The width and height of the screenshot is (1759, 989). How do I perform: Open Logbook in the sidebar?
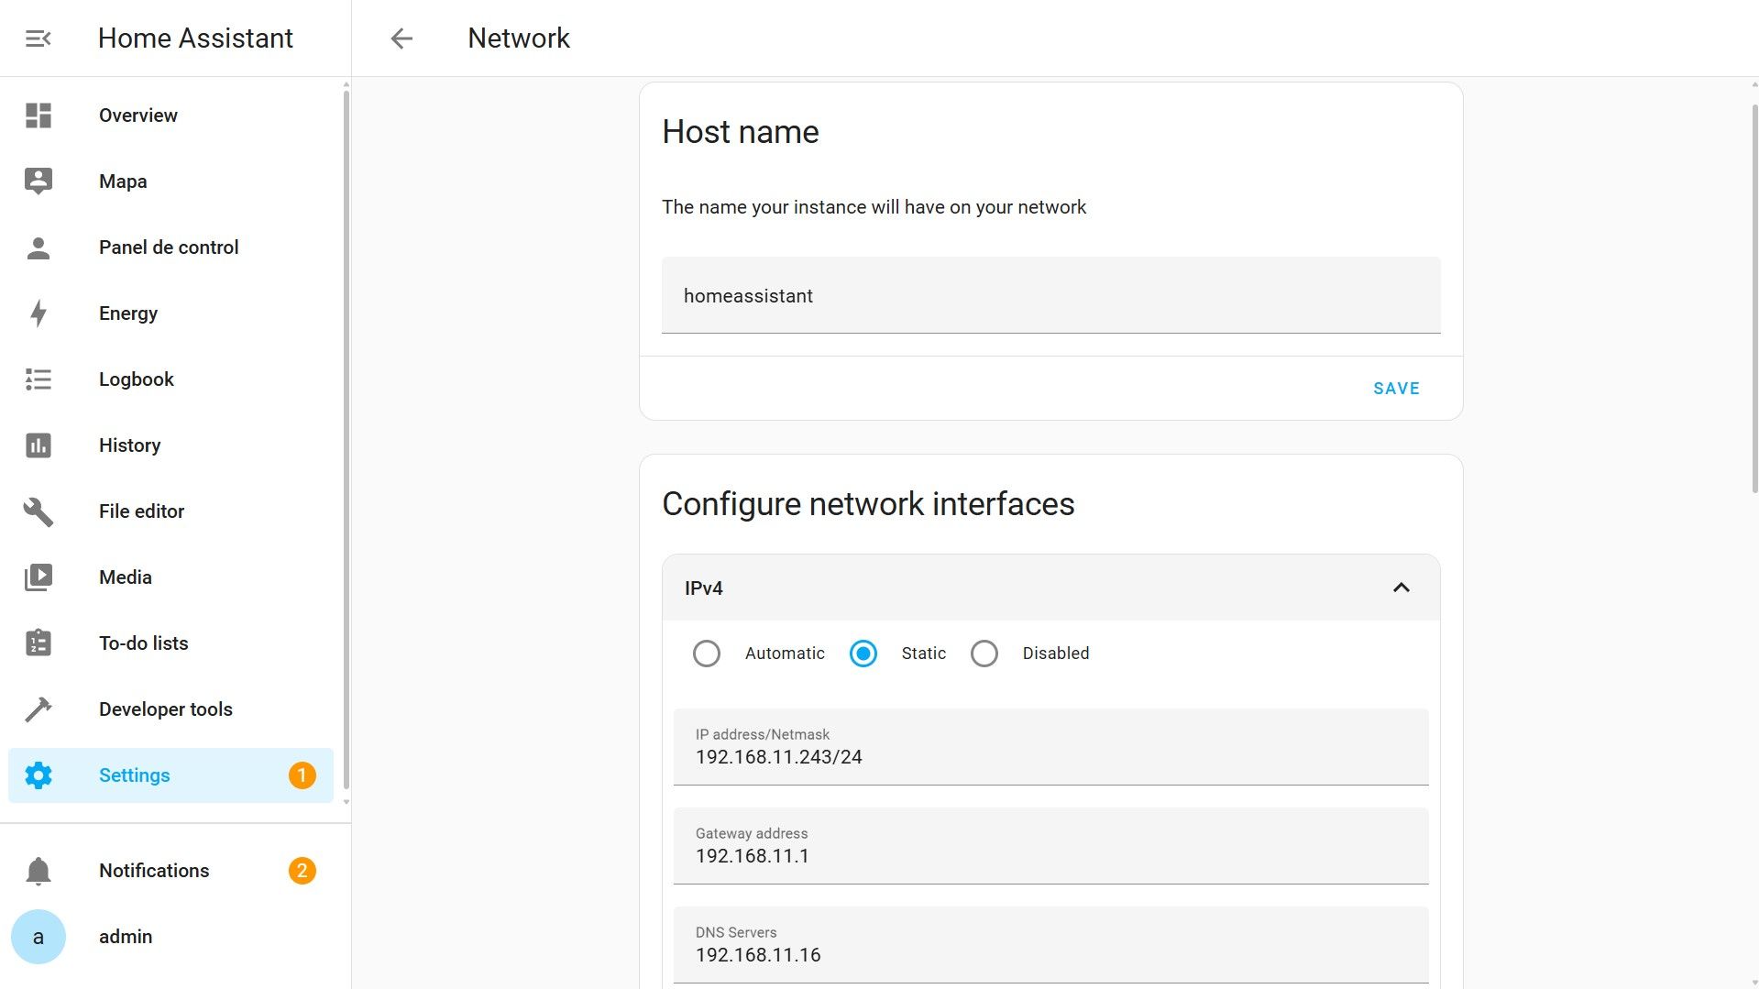170,379
